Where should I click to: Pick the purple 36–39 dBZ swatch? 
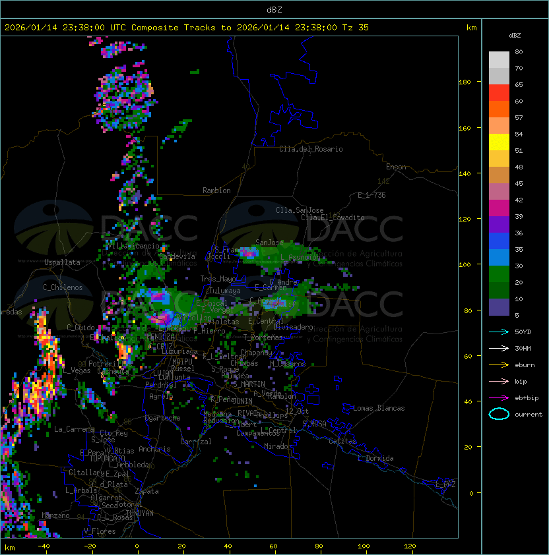tap(499, 224)
